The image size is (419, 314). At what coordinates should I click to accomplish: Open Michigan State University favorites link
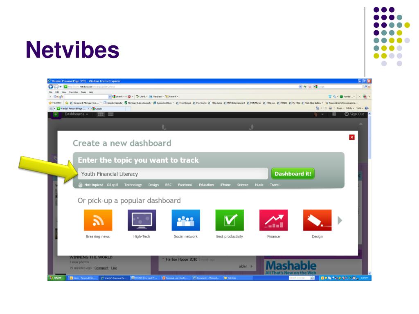[x=137, y=103]
